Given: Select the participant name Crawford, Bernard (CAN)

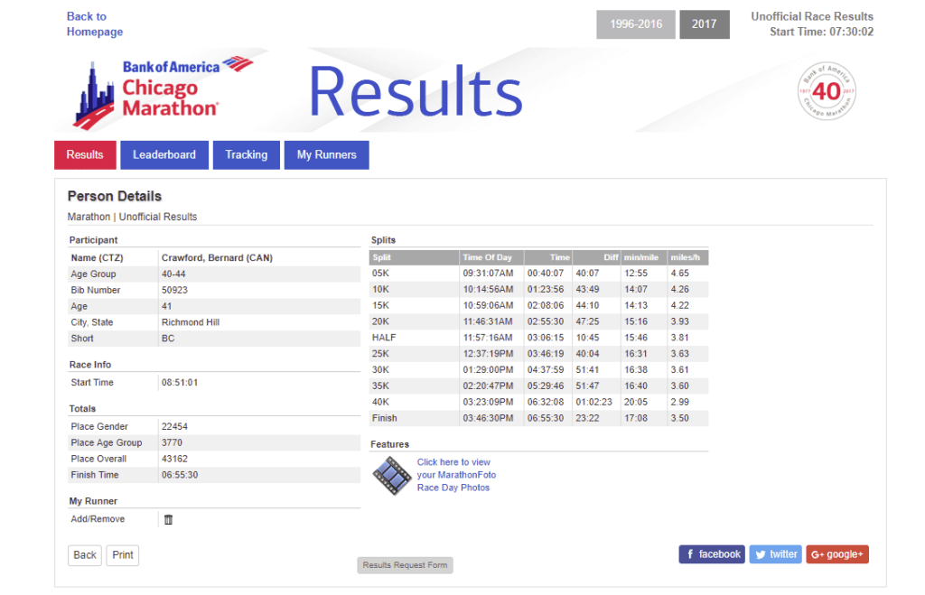Looking at the screenshot, I should click(x=217, y=257).
